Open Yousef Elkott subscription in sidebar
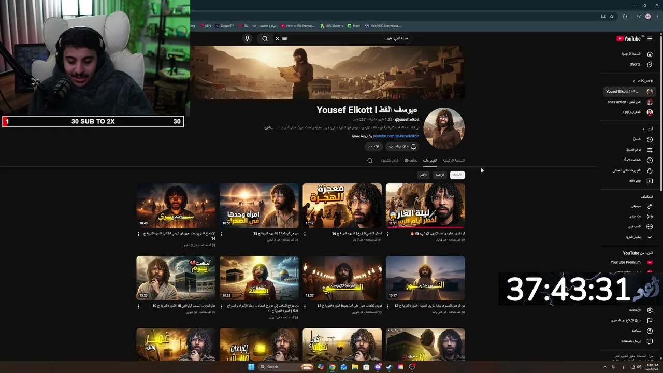663x373 pixels. point(630,92)
